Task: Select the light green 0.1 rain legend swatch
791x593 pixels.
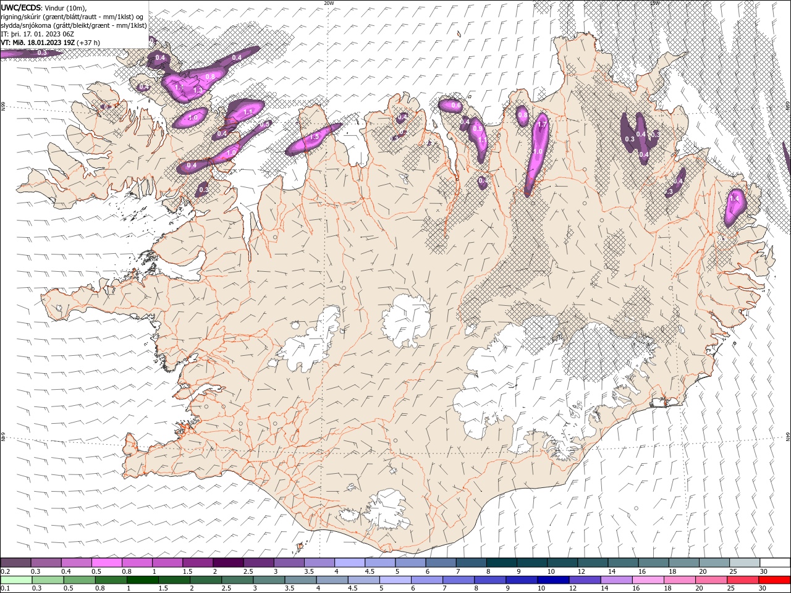Action: point(16,580)
